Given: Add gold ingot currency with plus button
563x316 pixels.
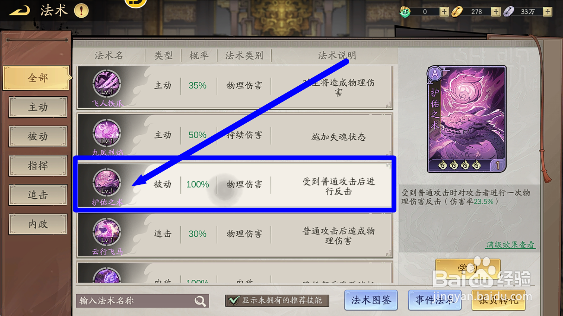Looking at the screenshot, I should coord(496,12).
